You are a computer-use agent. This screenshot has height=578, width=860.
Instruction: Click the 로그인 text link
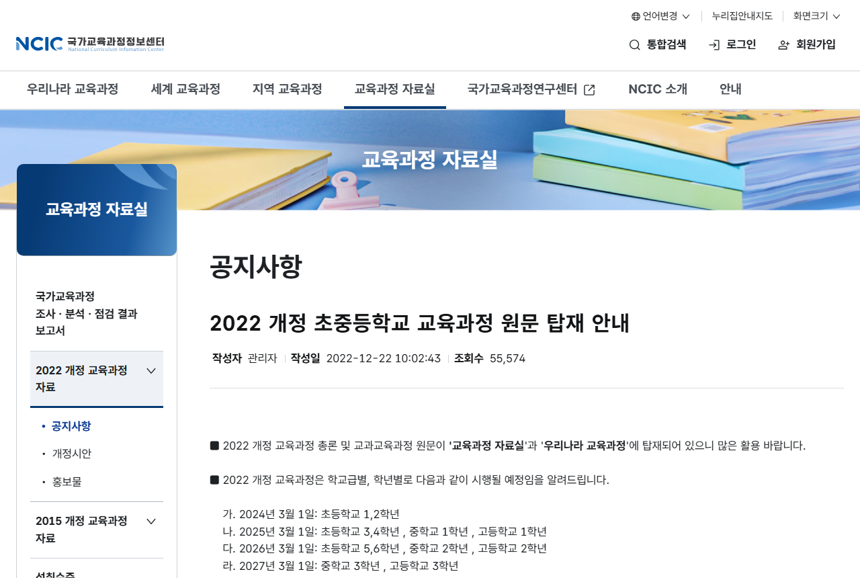click(x=741, y=45)
